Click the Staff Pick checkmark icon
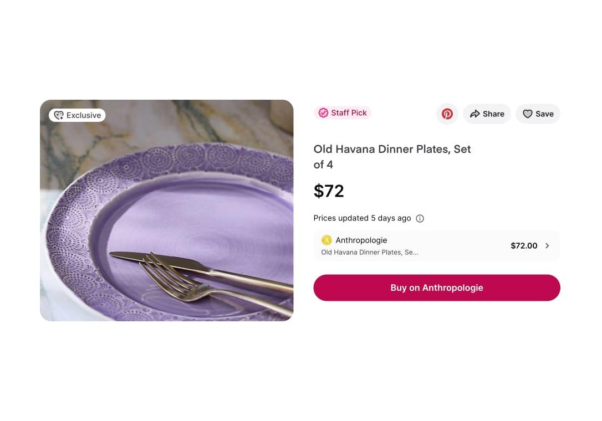 [x=323, y=113]
